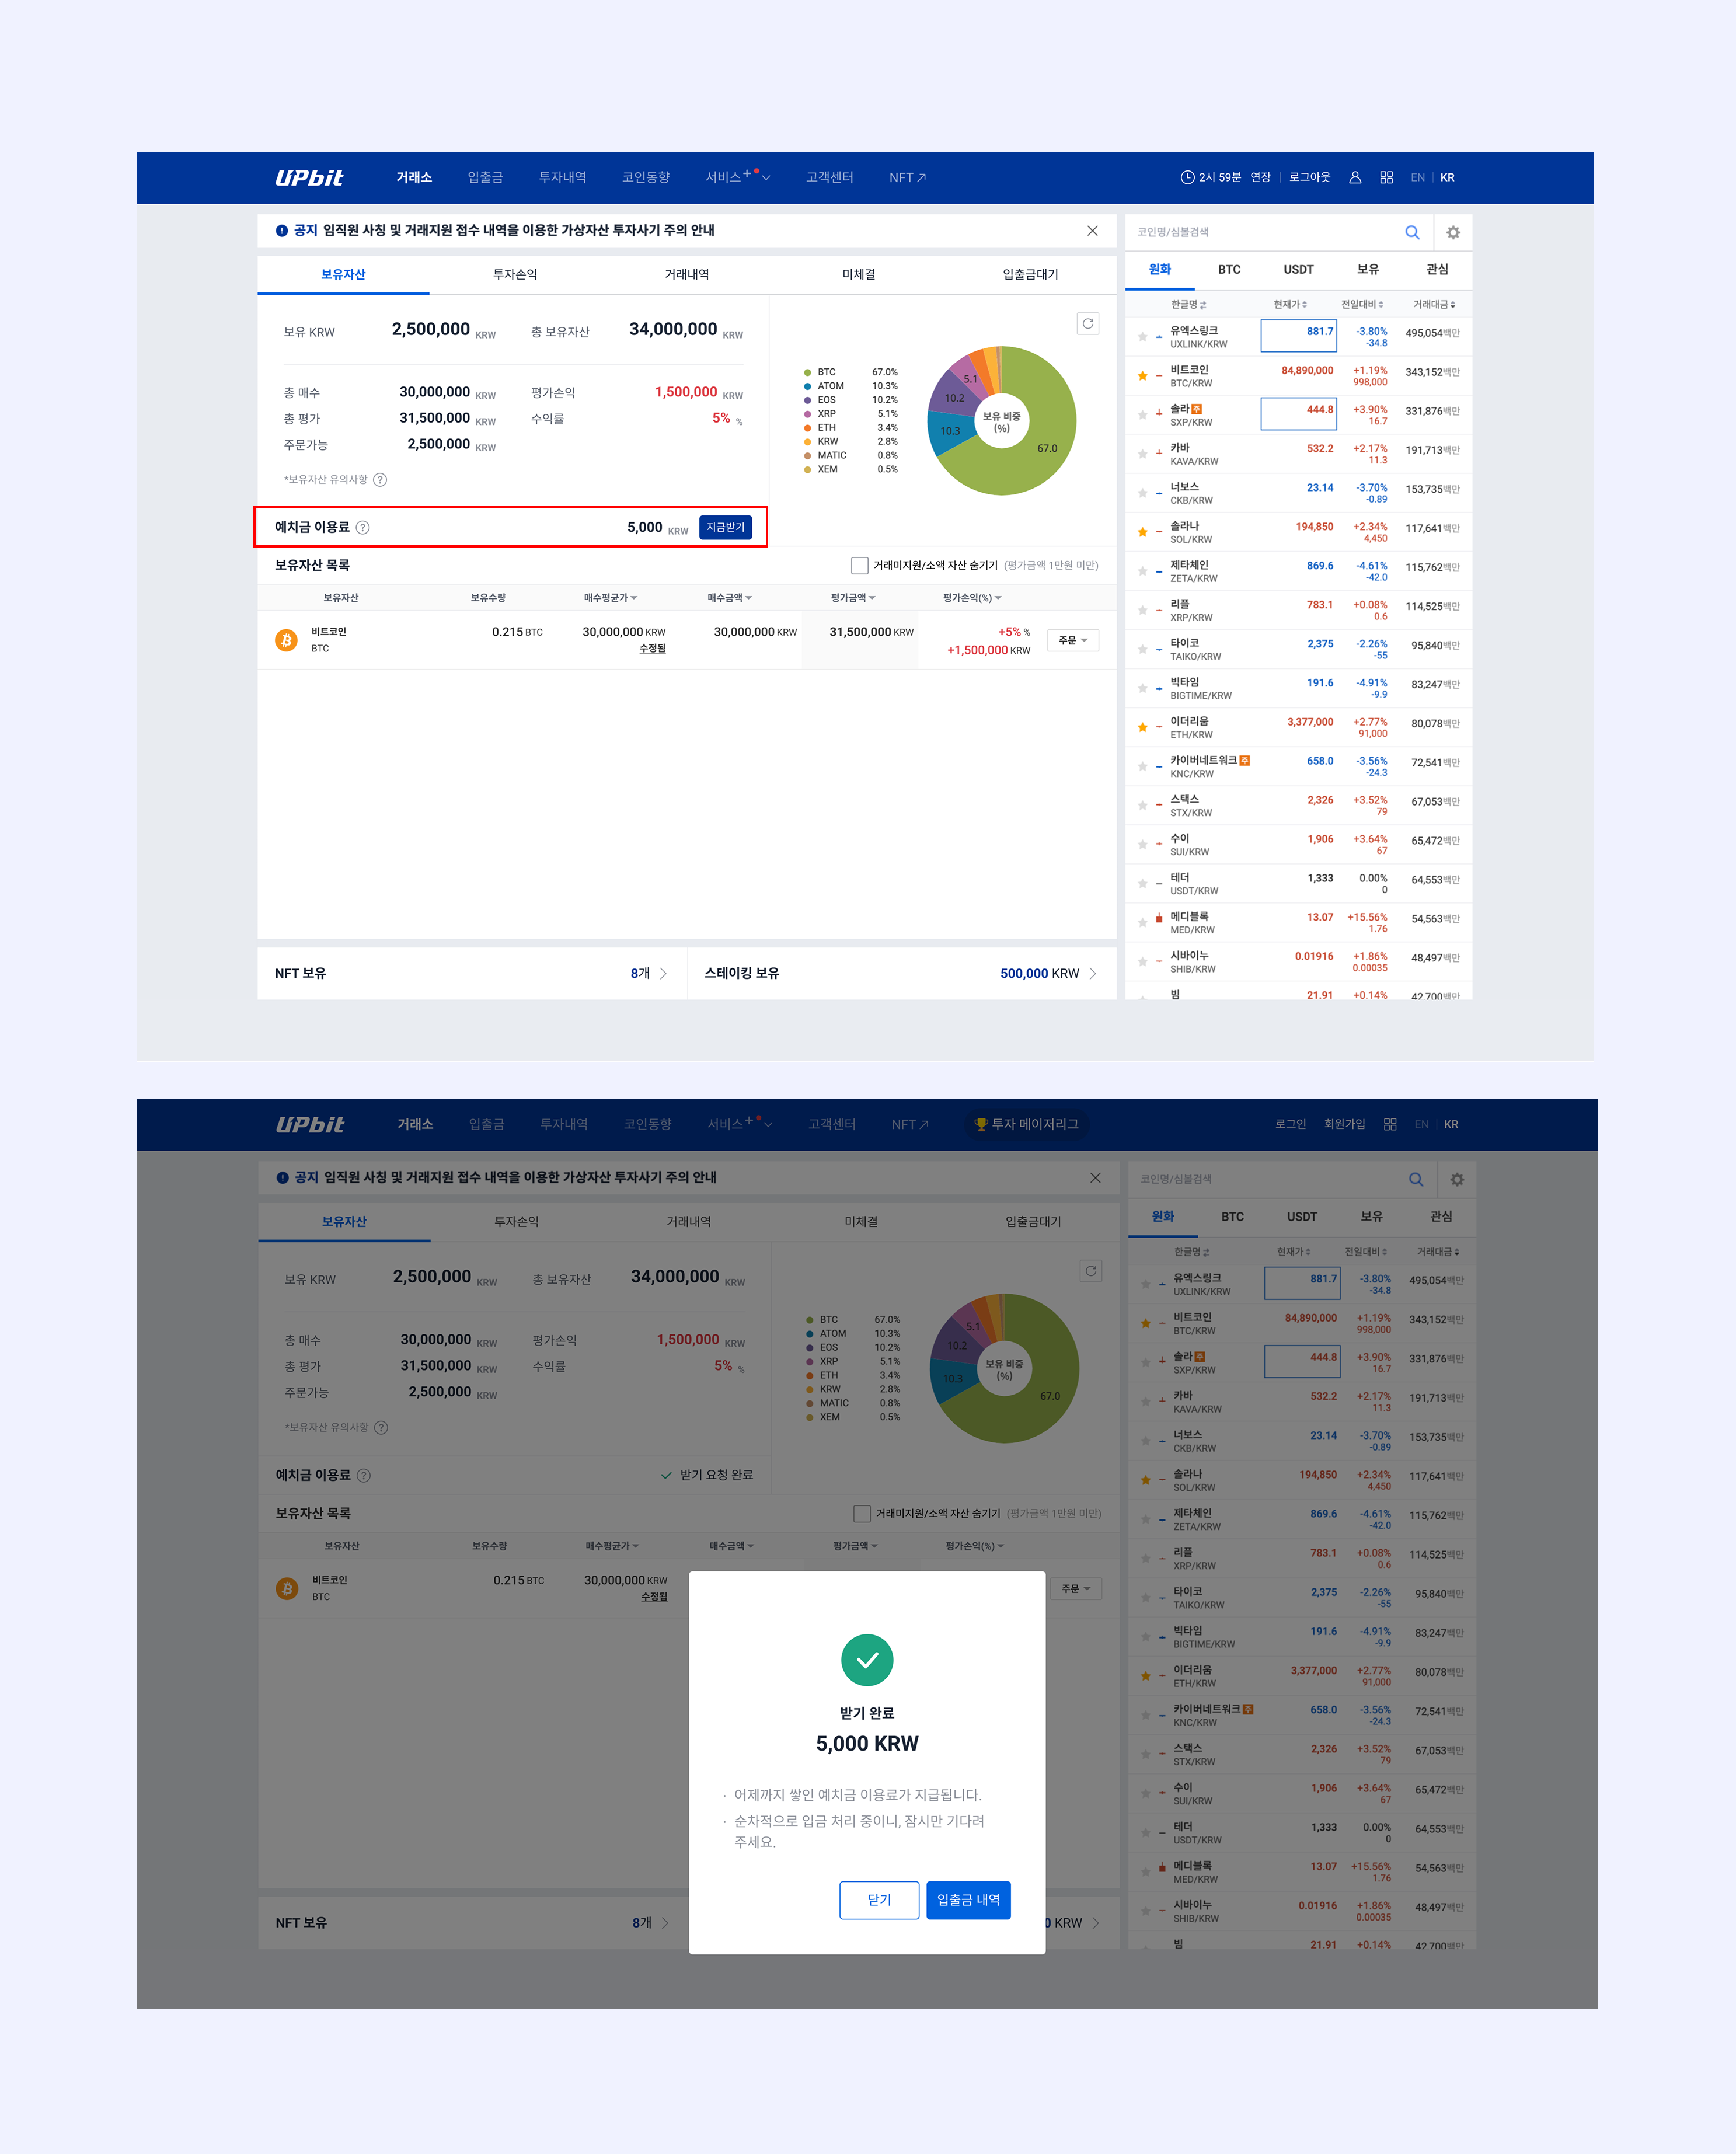The image size is (1736, 2154).
Task: Sort by 매수금액 column in upper holdings table
Action: tap(729, 598)
